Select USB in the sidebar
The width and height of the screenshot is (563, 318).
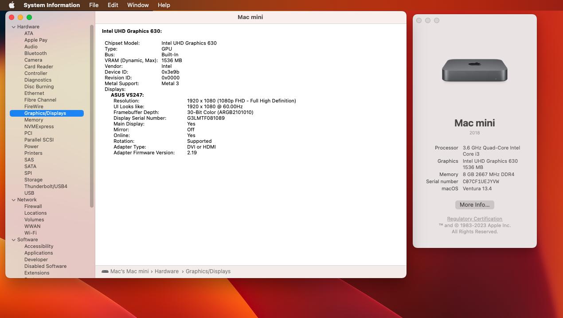coord(29,193)
